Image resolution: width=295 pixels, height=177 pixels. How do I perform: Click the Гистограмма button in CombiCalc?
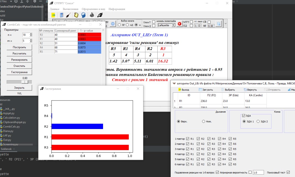pos(19,72)
